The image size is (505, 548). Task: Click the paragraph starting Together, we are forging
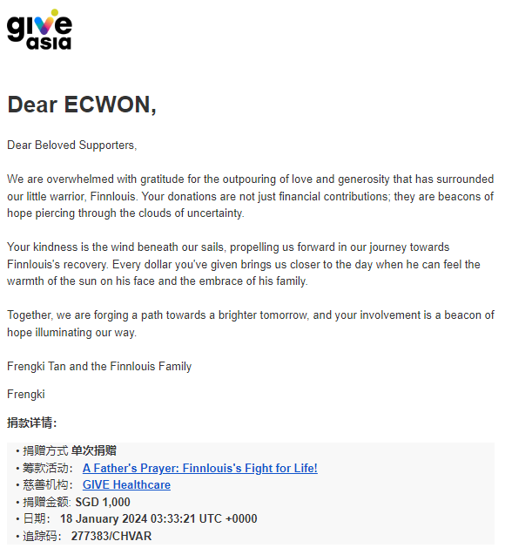251,323
